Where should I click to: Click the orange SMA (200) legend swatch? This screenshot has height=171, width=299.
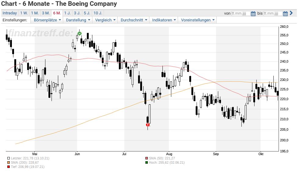[9, 162]
